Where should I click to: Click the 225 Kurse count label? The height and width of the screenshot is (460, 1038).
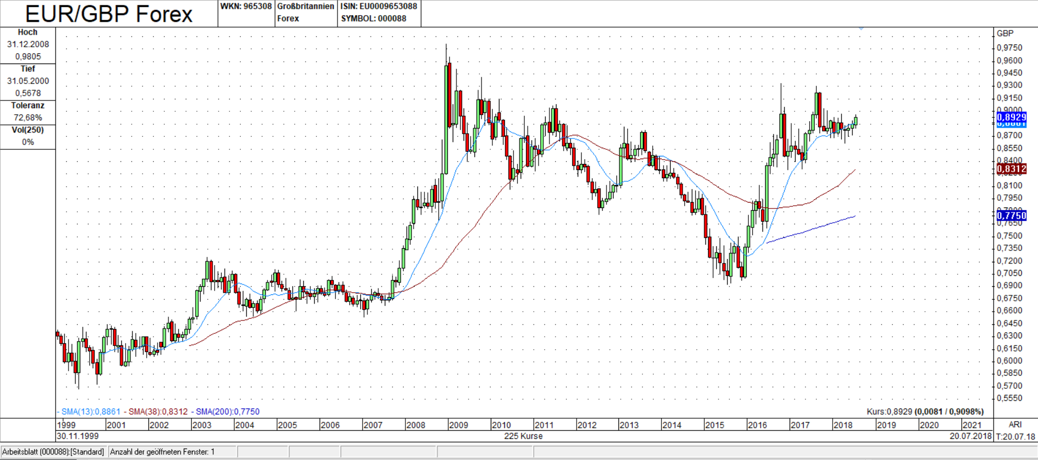tap(523, 436)
